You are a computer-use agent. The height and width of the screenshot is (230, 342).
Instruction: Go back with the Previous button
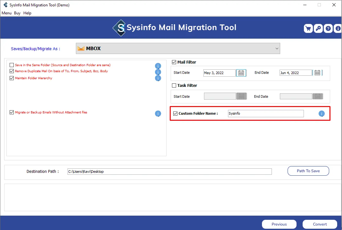click(x=279, y=224)
